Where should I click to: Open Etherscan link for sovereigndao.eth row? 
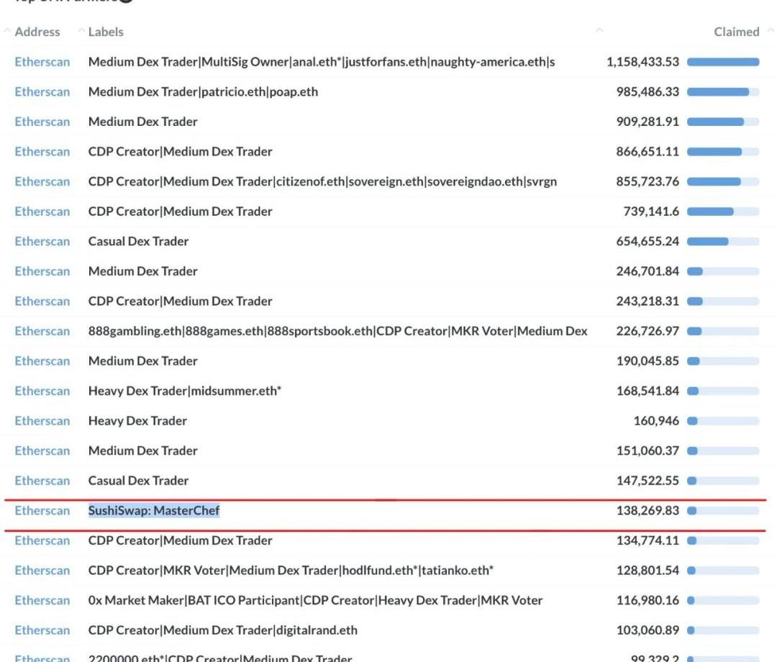pos(42,181)
